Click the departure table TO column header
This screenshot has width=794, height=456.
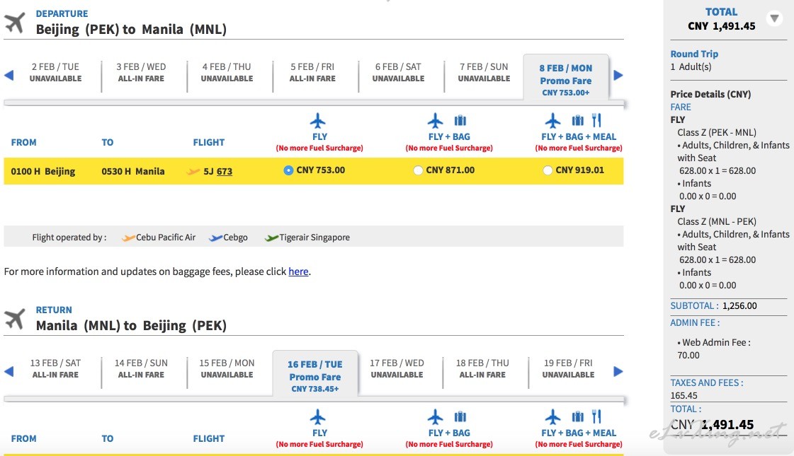click(x=108, y=143)
